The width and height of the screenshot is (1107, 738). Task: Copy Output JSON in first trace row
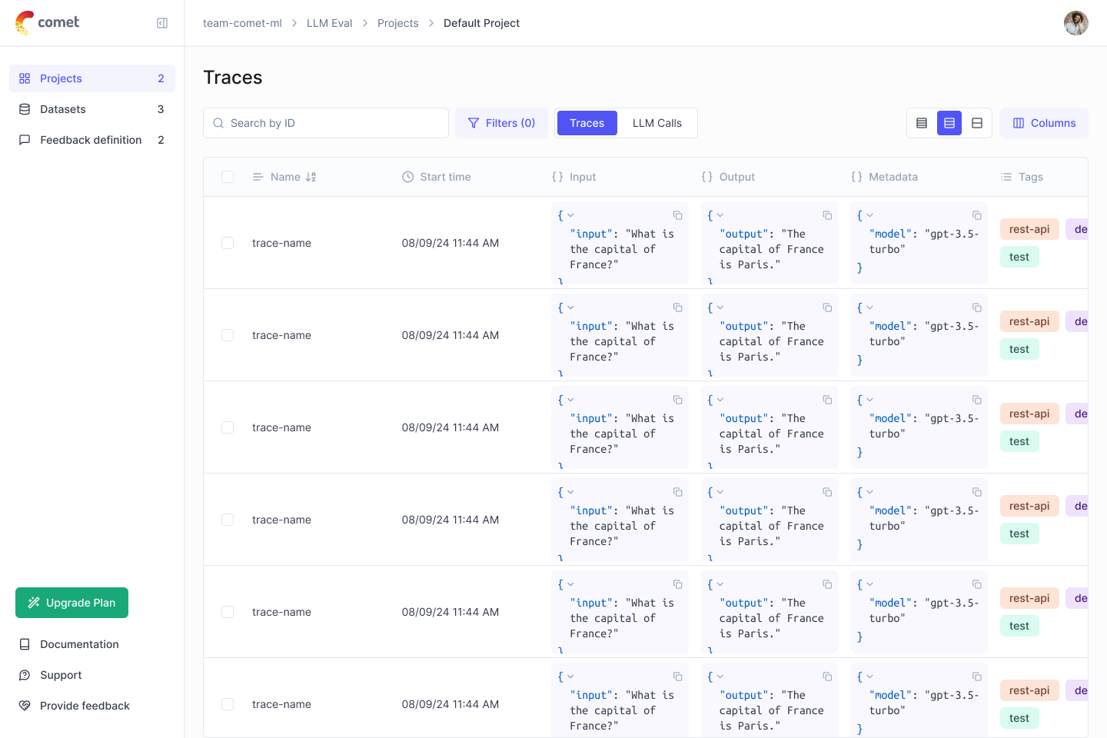[827, 215]
